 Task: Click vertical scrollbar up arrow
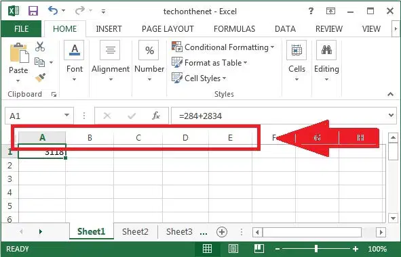(x=393, y=138)
